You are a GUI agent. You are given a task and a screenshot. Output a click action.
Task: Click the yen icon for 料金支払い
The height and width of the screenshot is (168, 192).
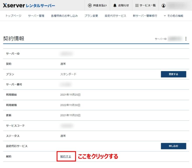coord(90,5)
